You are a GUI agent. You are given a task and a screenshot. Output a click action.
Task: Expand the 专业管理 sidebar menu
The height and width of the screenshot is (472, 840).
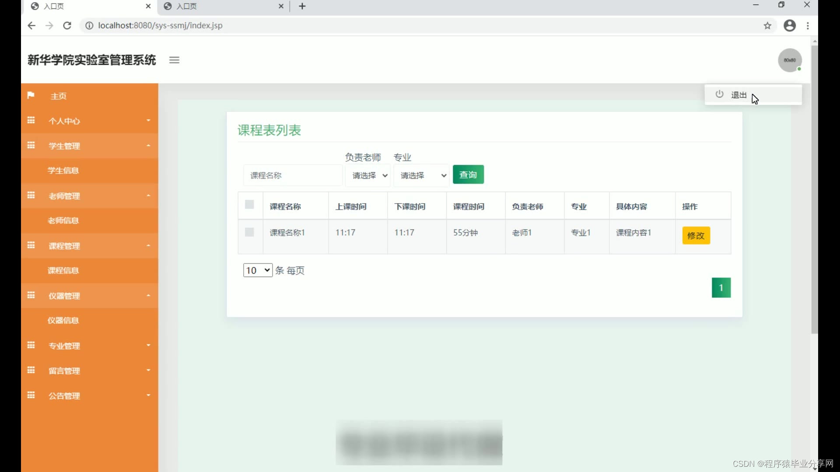[x=90, y=346]
